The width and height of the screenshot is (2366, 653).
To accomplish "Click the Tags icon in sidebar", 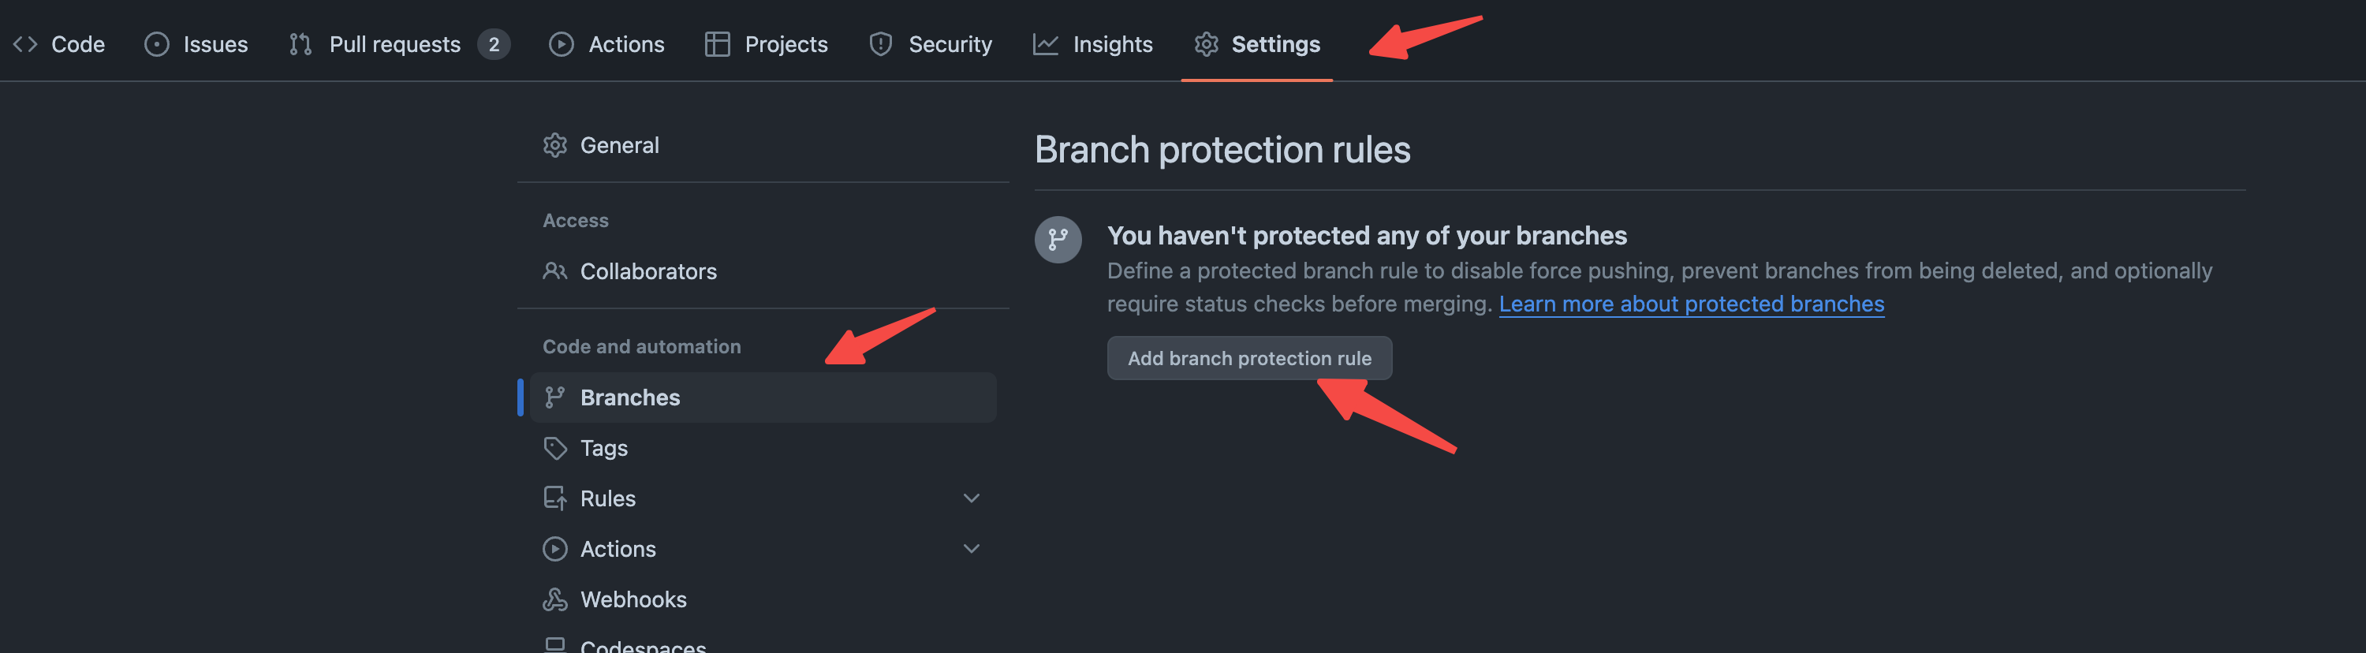I will click(554, 447).
